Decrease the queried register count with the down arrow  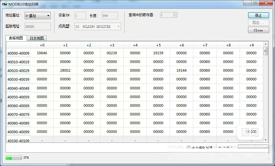[175, 16]
